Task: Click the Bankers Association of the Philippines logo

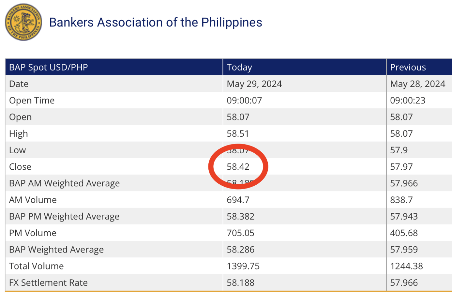Action: point(23,22)
